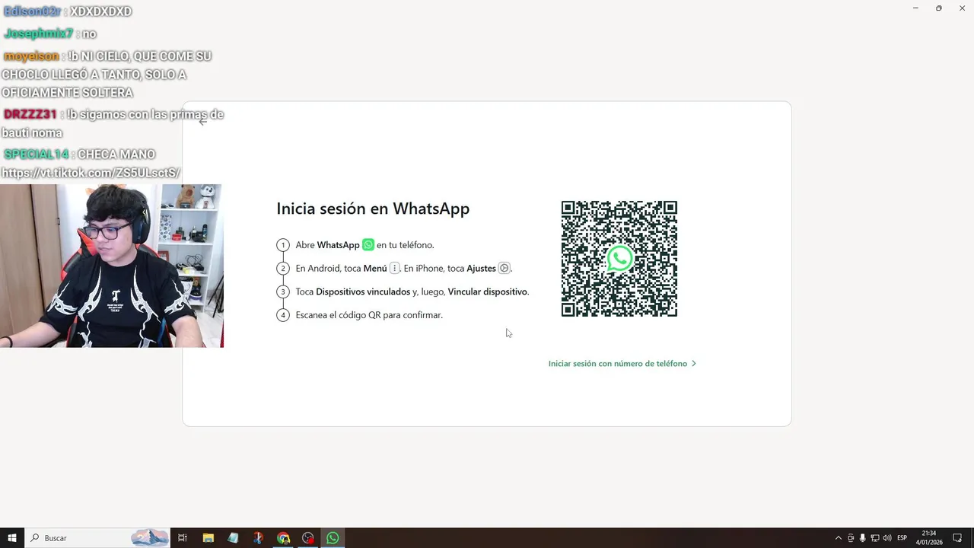Click the "Vincular dispositivo" text in step 3
The width and height of the screenshot is (974, 548).
pyautogui.click(x=487, y=292)
